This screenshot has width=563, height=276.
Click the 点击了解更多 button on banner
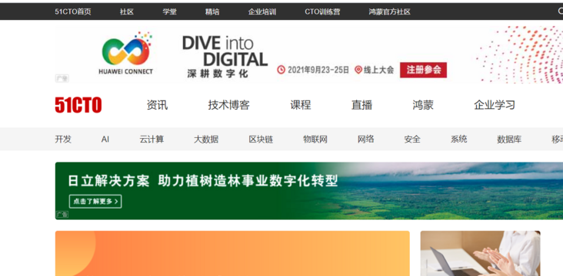(95, 202)
